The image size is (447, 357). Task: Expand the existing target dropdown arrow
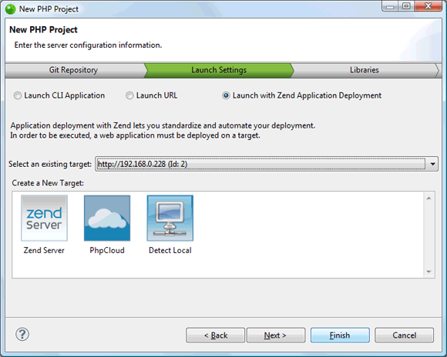pyautogui.click(x=433, y=164)
